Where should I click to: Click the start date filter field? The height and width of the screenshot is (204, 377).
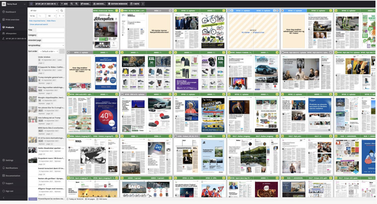click(33, 16)
